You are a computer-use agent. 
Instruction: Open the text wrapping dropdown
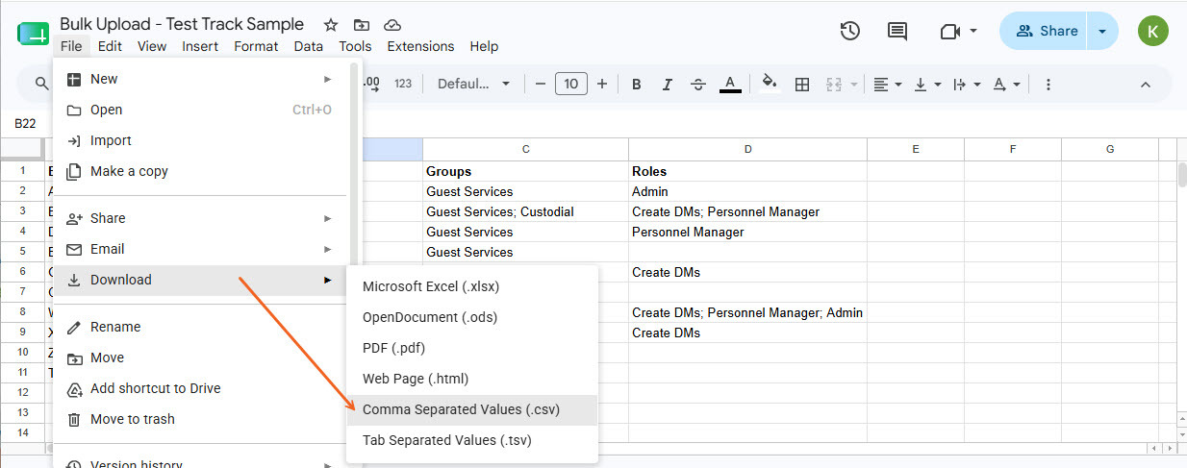click(x=966, y=85)
